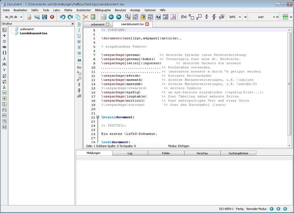Show accented letters with the á sidebar icon
Image resolution: width=294 pixels, height=213 pixels.
(4, 87)
